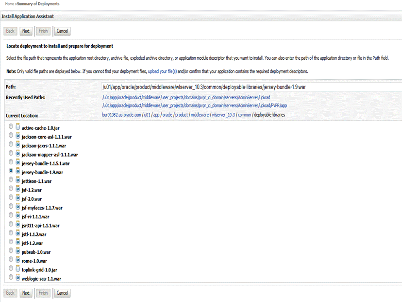Click the bottom Cancel button
The height and width of the screenshot is (302, 402).
(x=62, y=293)
